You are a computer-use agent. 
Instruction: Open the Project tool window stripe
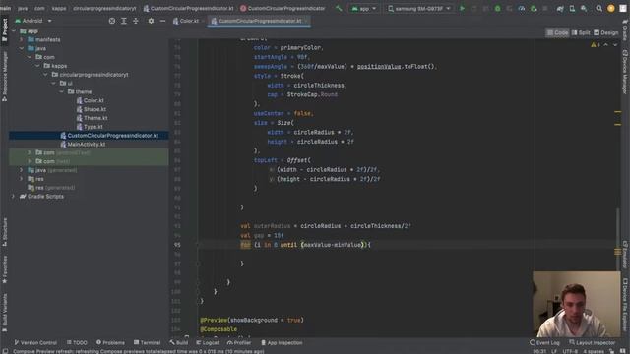(4, 29)
